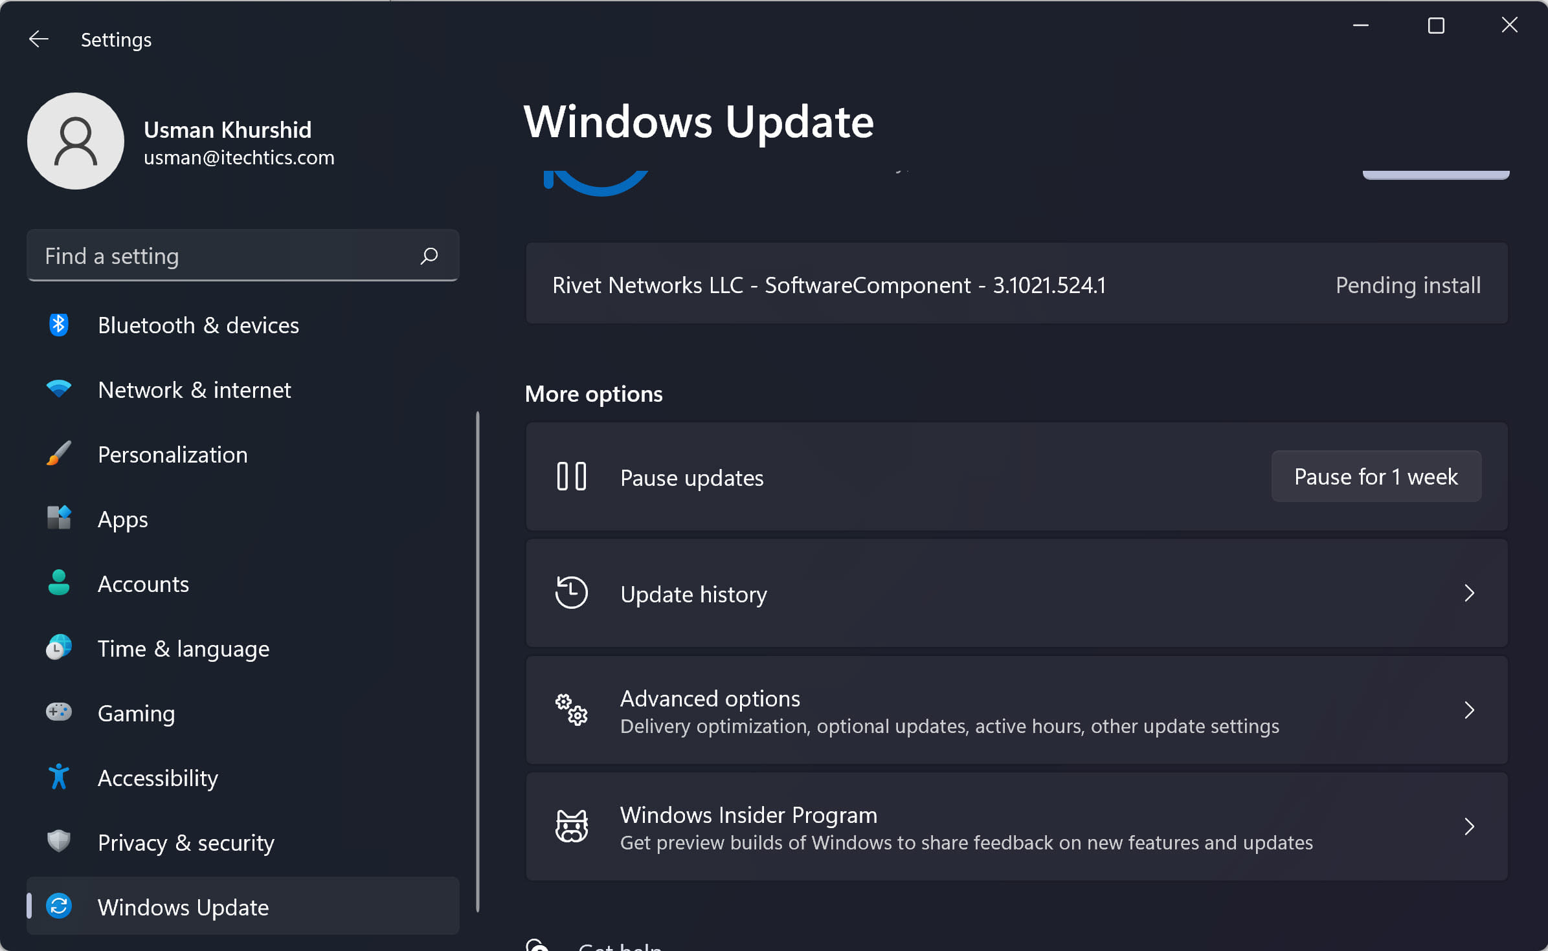The image size is (1548, 951).
Task: Open Update history
Action: (1016, 593)
